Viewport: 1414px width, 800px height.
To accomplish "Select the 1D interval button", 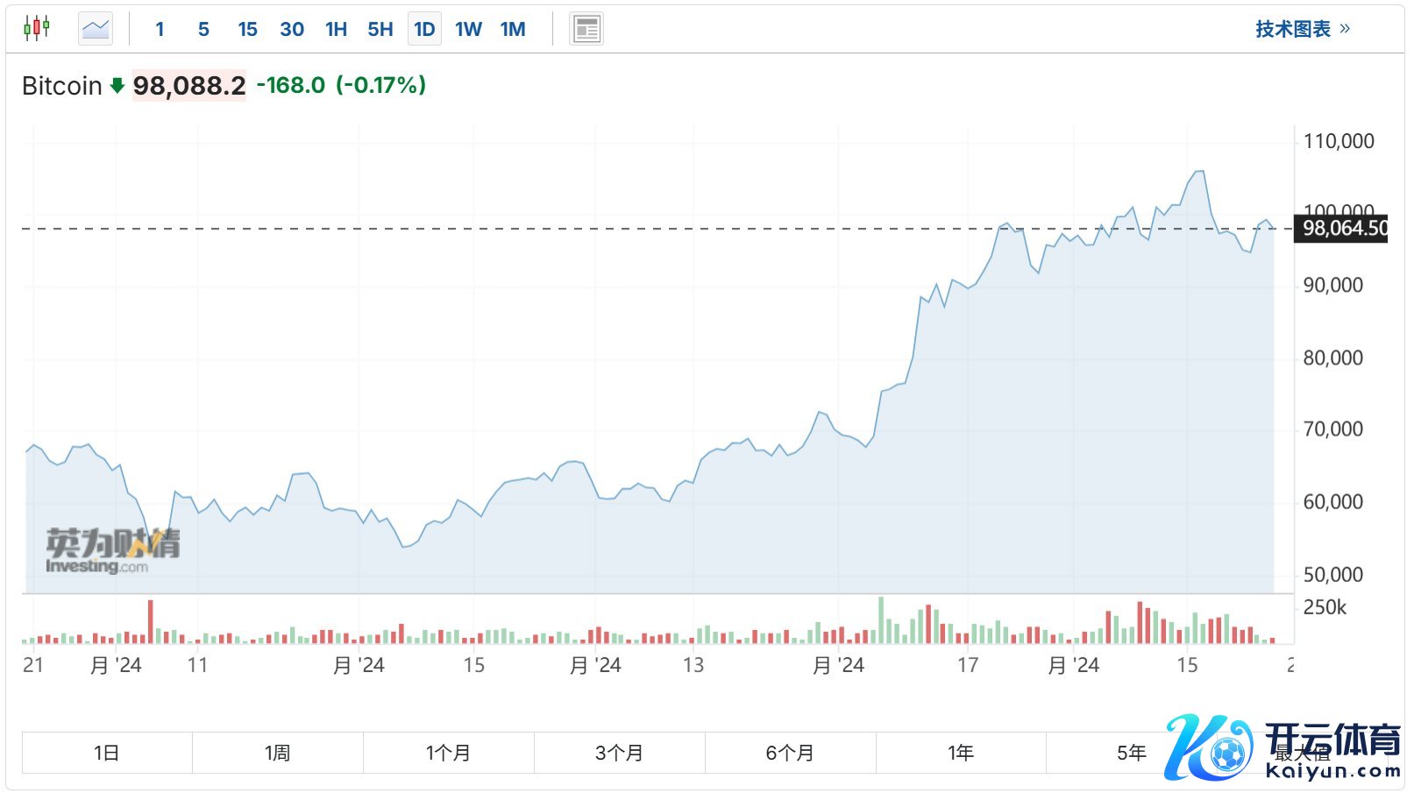I will (x=424, y=29).
